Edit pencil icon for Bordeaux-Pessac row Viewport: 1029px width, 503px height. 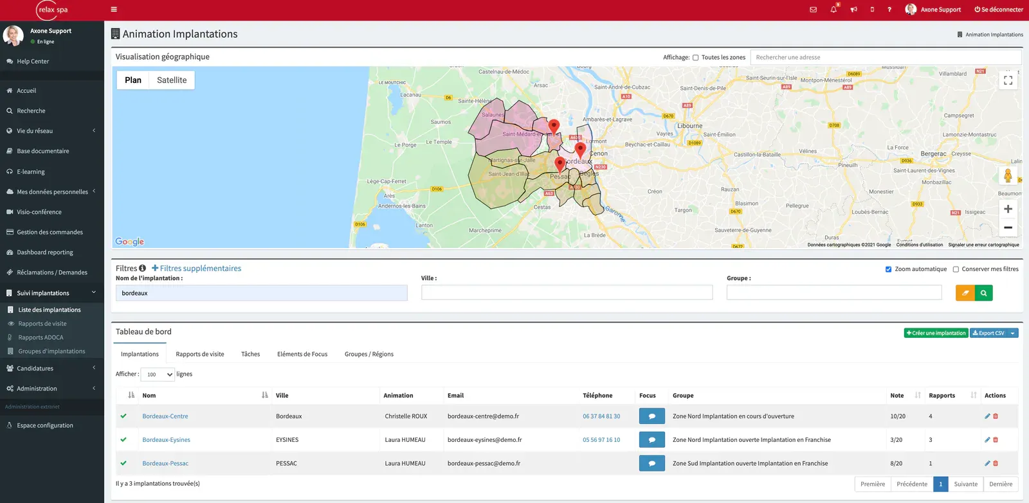pos(987,463)
